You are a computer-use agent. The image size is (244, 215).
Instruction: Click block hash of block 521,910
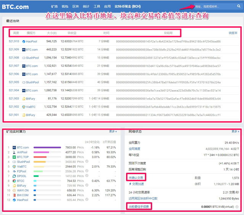click(x=168, y=42)
